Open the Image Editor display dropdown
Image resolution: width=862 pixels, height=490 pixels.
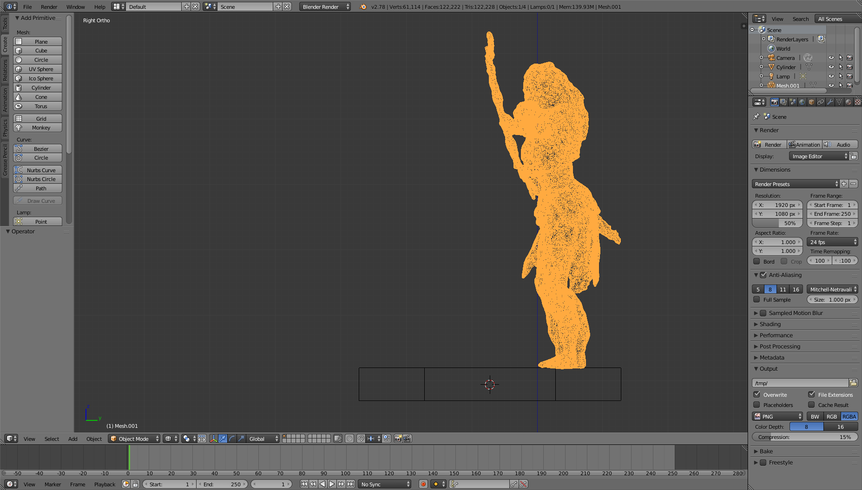point(819,156)
